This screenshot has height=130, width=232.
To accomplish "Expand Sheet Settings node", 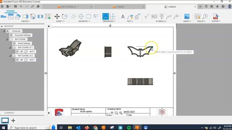I will coord(10,43).
